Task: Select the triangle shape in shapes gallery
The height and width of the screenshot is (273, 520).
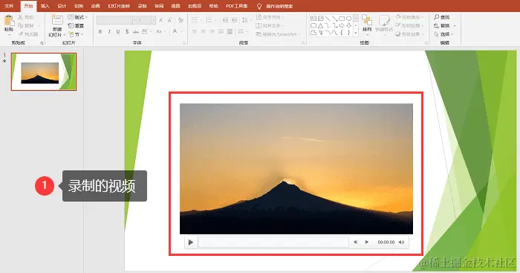Action: [320, 25]
